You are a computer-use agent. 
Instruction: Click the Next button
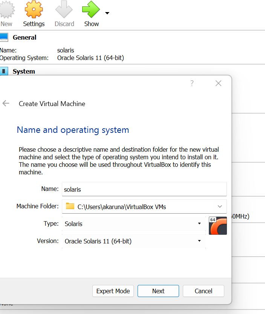(158, 291)
